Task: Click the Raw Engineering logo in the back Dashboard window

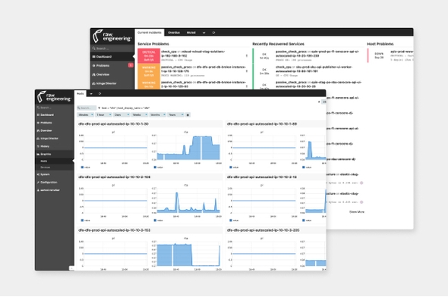Action: 112,36
